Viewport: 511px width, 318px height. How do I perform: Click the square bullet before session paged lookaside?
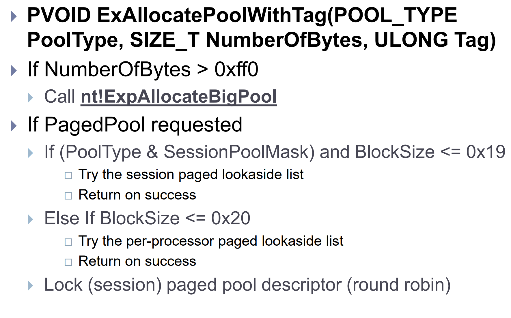(x=68, y=175)
